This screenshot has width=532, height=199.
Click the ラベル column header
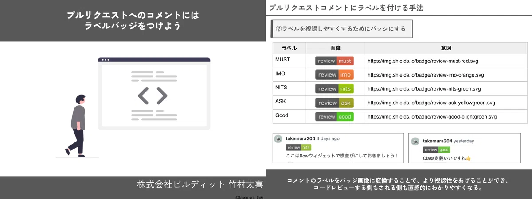289,48
